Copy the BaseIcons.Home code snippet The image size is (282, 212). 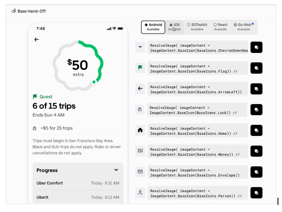[256, 130]
